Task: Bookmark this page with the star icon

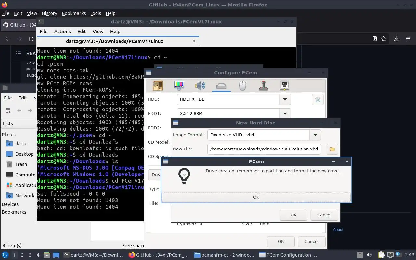Action: (x=384, y=39)
